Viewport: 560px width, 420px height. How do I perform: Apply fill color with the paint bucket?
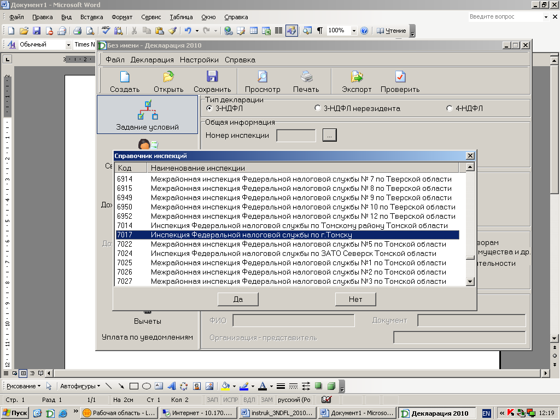(x=226, y=386)
